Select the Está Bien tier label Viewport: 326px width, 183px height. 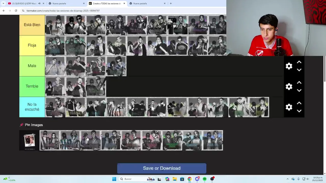tap(32, 25)
